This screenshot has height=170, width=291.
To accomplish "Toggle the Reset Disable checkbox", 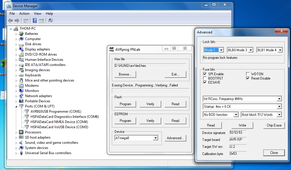I will [248, 78].
